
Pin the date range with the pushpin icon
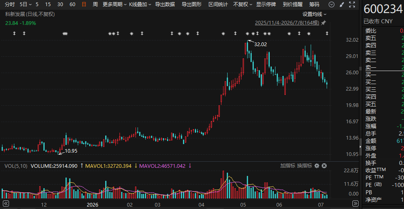click(x=323, y=22)
